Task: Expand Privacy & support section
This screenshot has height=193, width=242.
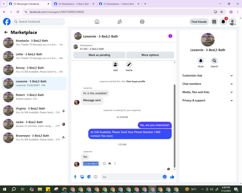Action: click(x=208, y=100)
